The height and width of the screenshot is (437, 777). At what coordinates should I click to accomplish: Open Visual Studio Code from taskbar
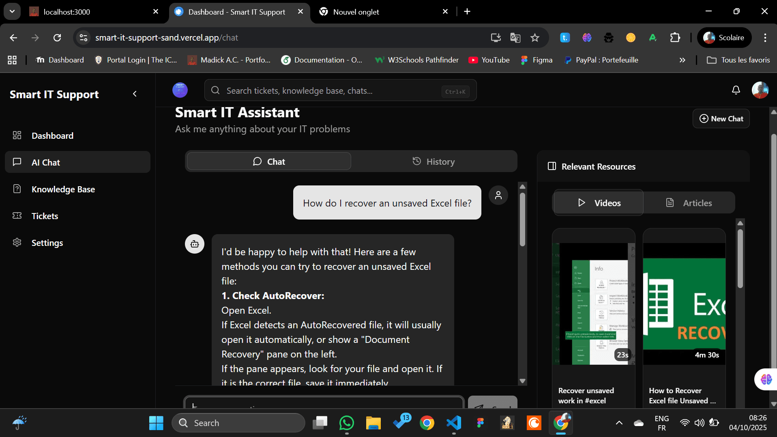click(x=454, y=423)
